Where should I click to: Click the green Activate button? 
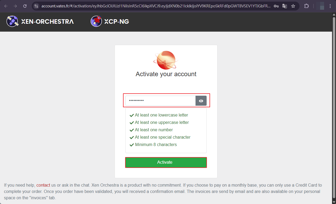coord(166,162)
